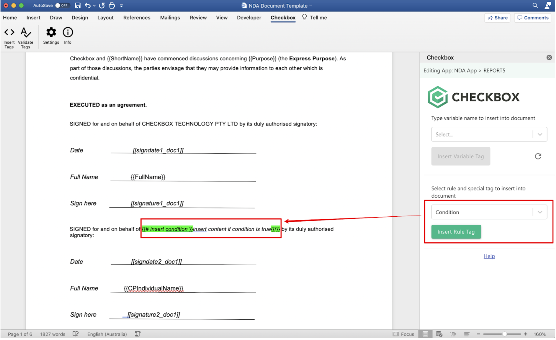The width and height of the screenshot is (556, 340).
Task: Click the word count 1827 words
Action: tap(53, 334)
